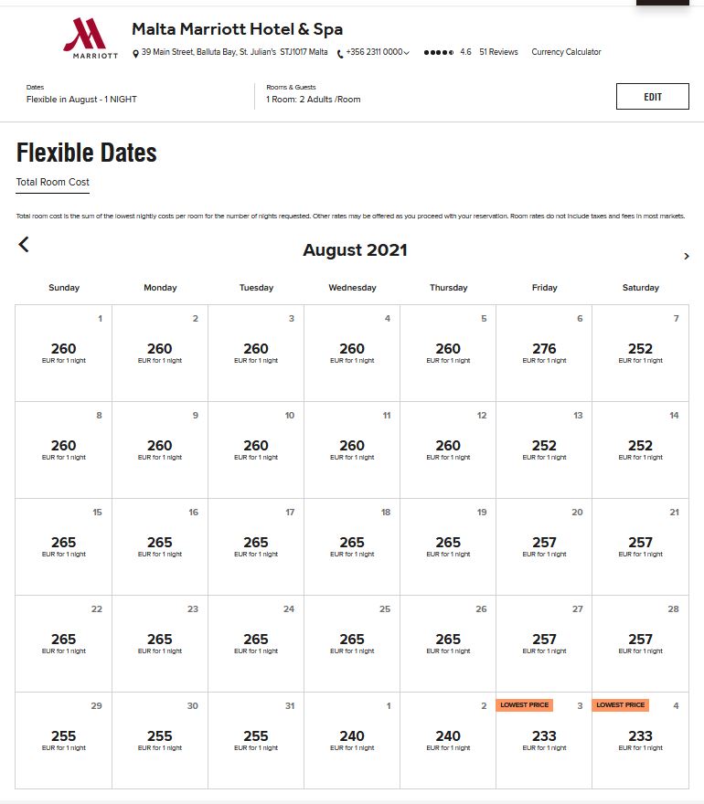
Task: Expand the phone number dropdown chevron
Action: pyautogui.click(x=407, y=53)
